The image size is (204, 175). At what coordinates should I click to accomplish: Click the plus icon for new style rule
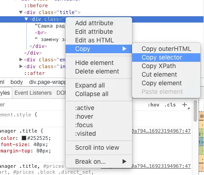click(x=185, y=105)
